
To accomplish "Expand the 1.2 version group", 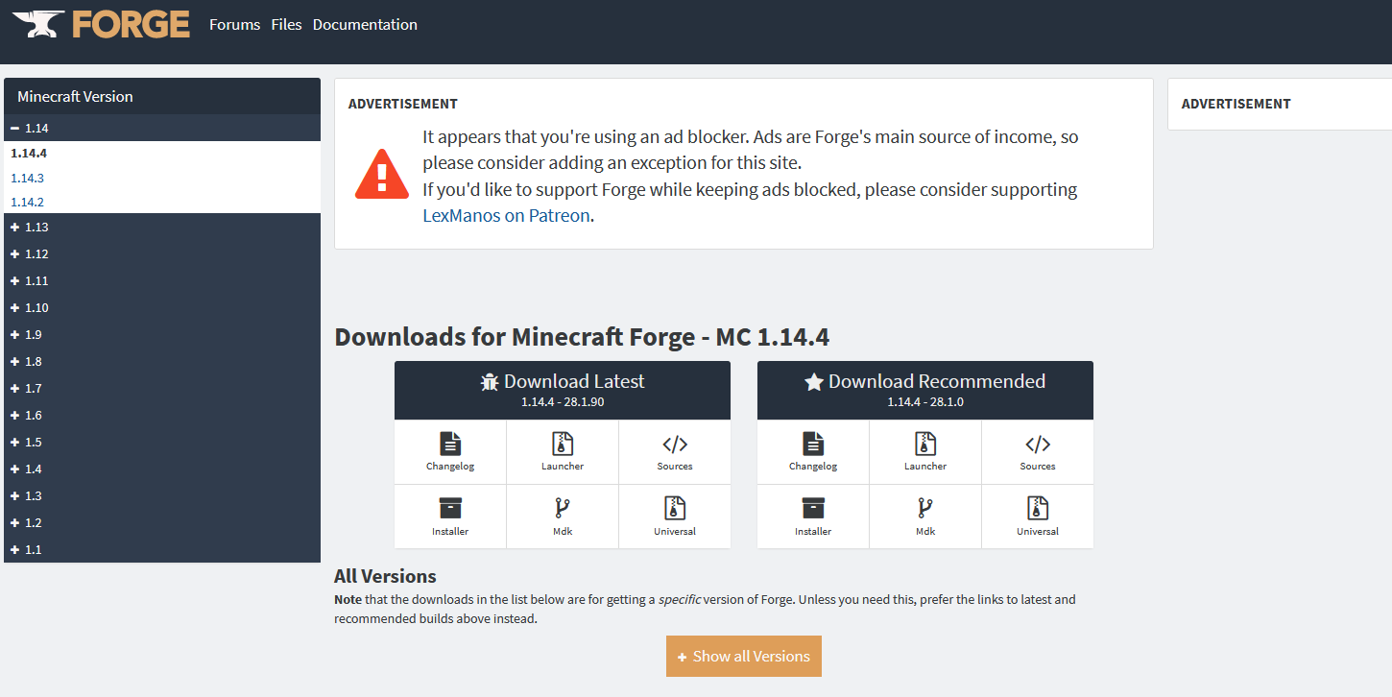I will (x=162, y=522).
